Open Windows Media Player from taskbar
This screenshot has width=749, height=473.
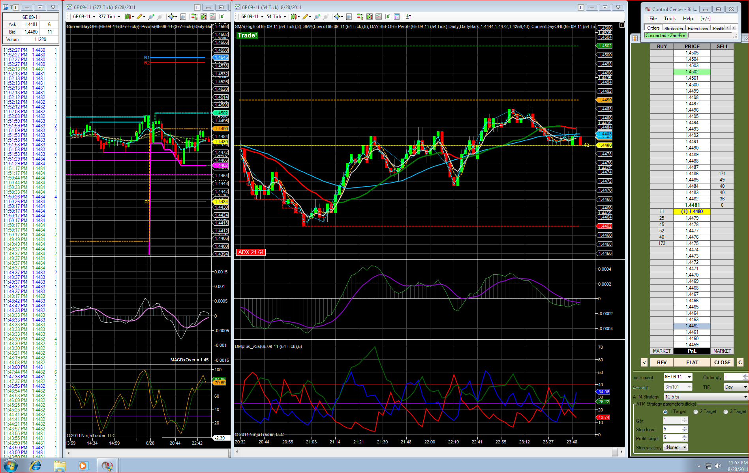point(83,466)
